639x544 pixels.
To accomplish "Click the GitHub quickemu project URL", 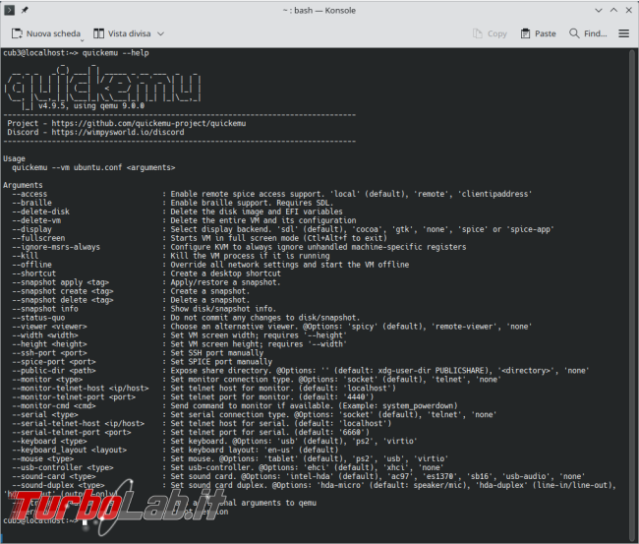I will click(x=148, y=123).
